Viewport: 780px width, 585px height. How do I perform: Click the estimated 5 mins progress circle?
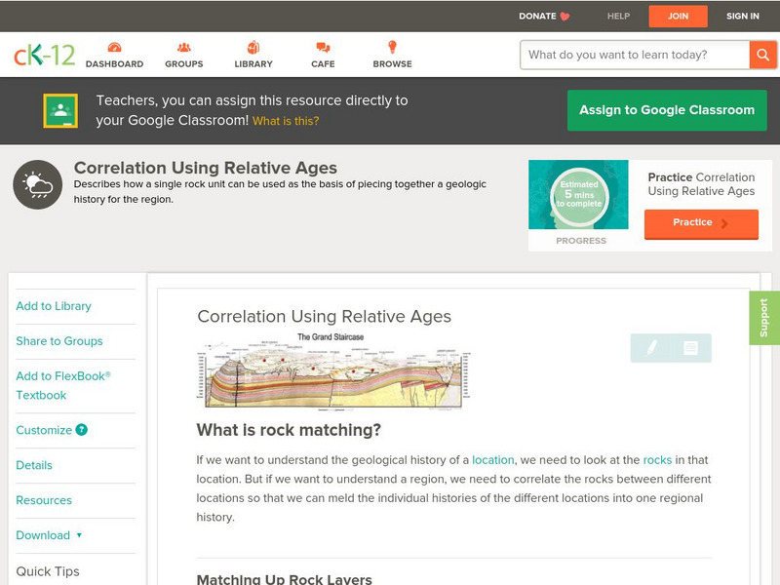(x=579, y=195)
